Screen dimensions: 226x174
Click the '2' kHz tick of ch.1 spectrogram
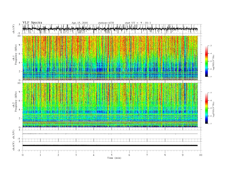coord(20,71)
